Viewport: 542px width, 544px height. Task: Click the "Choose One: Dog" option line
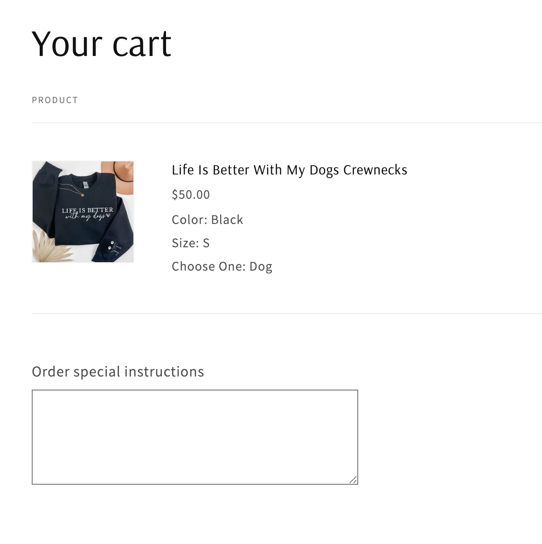[222, 266]
